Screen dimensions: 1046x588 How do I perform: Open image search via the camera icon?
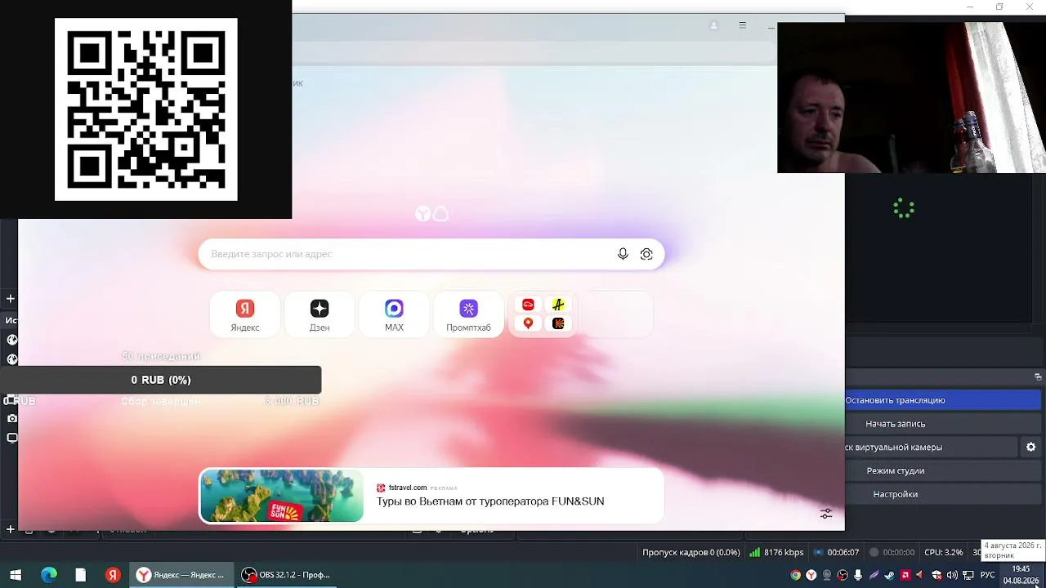646,254
